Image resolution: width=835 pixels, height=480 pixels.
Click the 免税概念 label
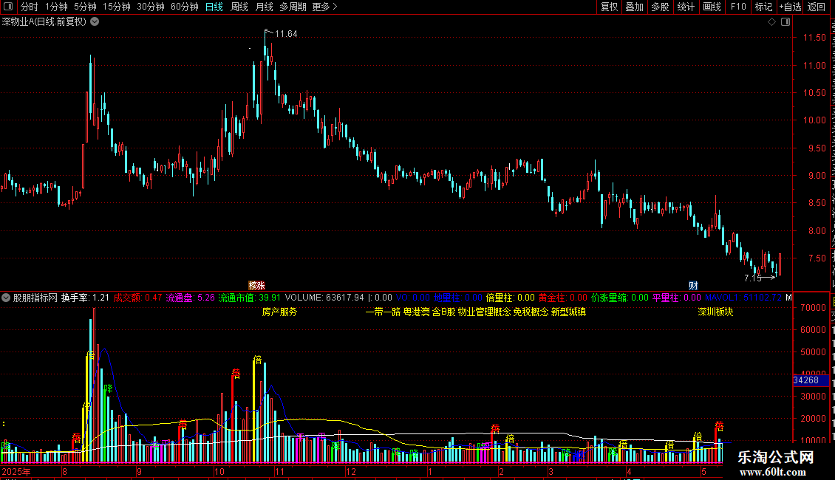click(531, 312)
